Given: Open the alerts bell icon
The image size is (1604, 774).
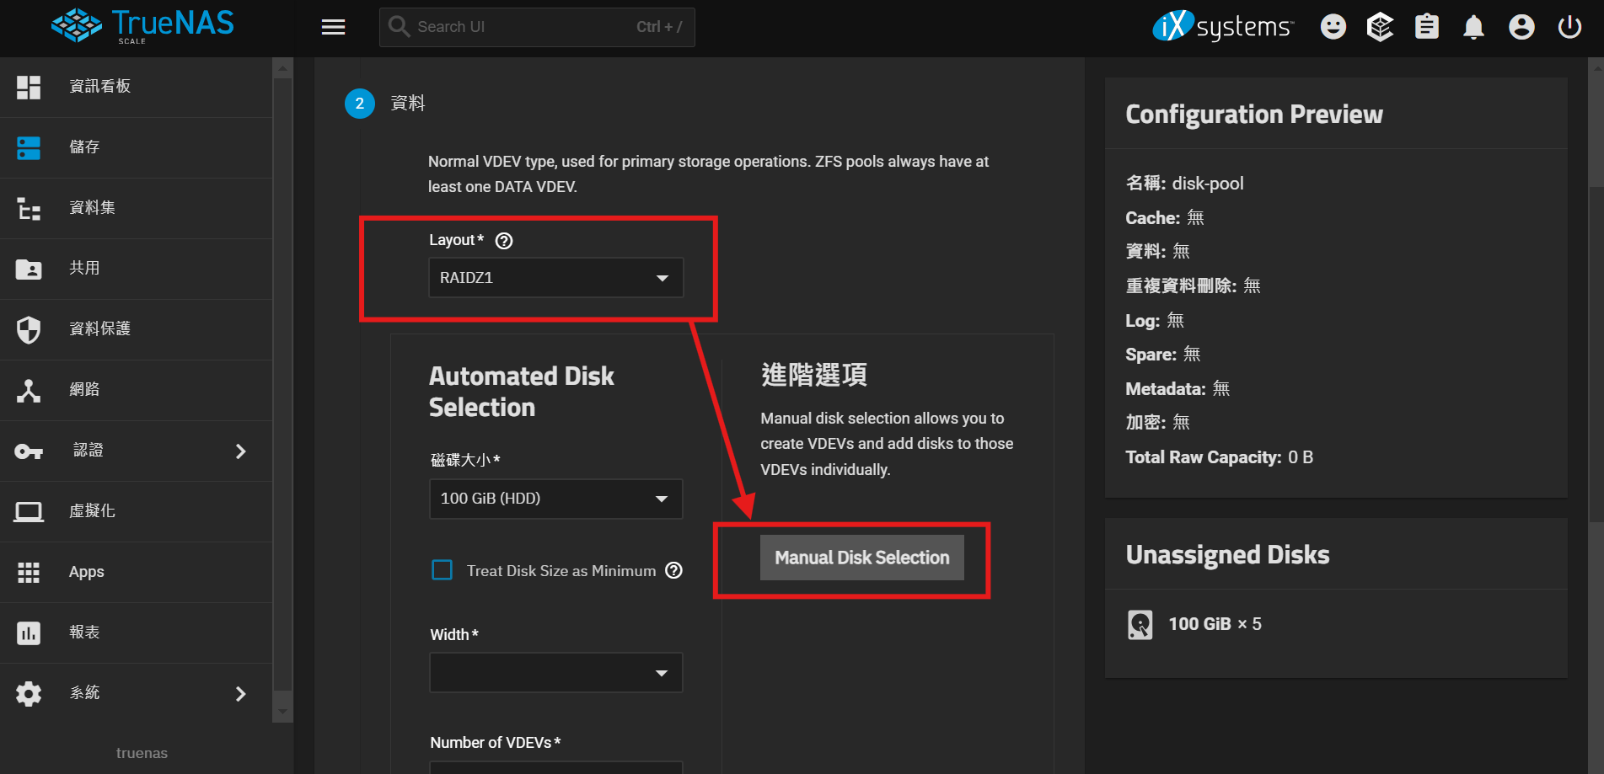Looking at the screenshot, I should point(1473,27).
